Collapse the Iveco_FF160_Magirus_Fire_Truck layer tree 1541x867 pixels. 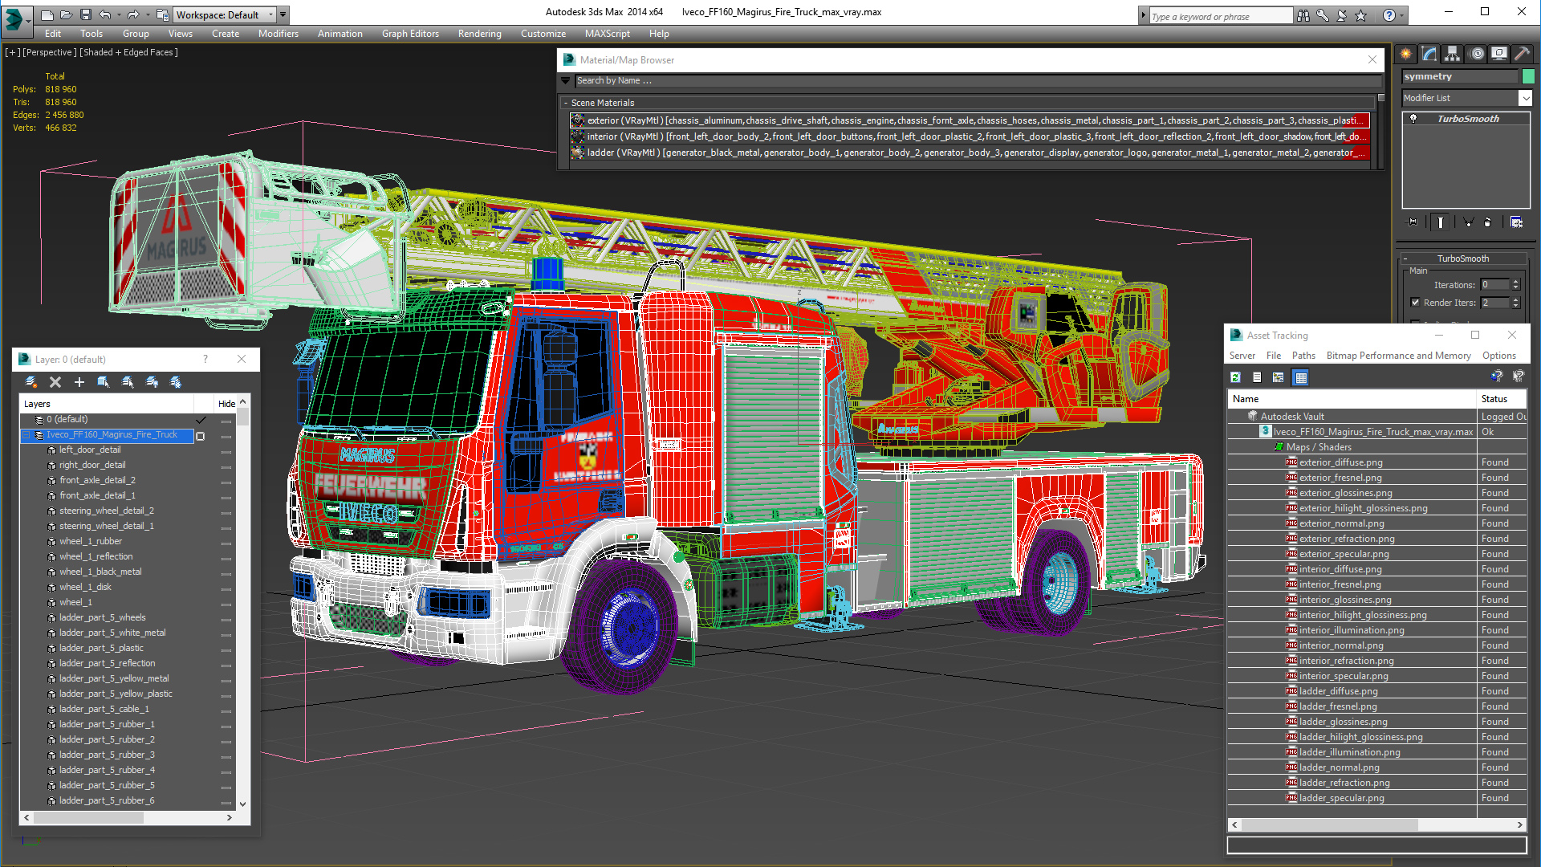26,435
